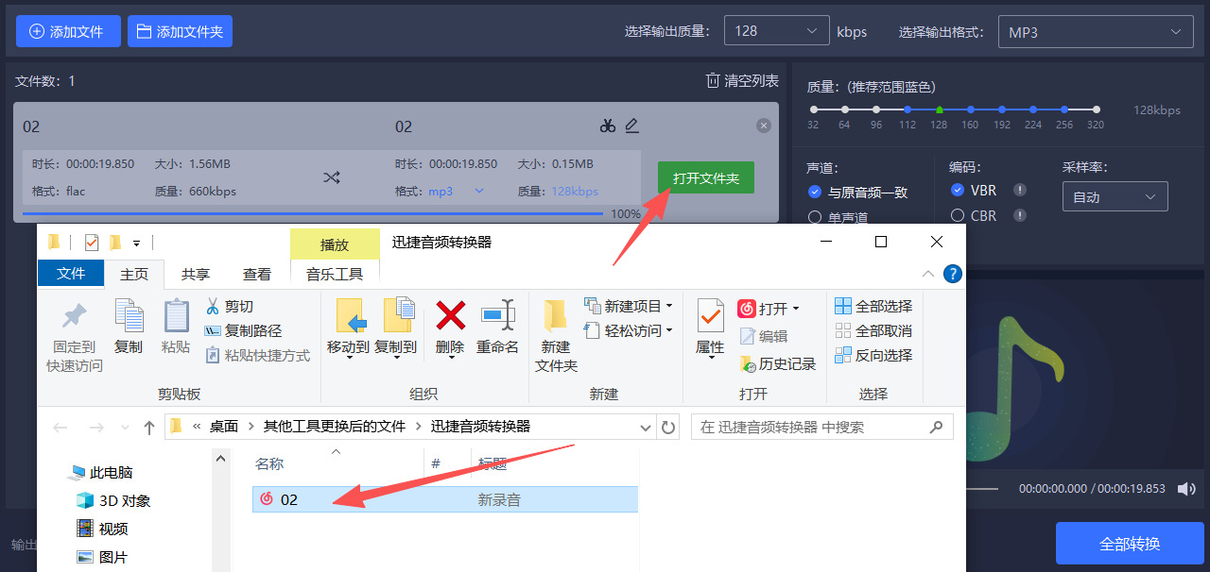Click the scissors trim icon for file 02
Image resolution: width=1210 pixels, height=572 pixels.
tap(608, 126)
